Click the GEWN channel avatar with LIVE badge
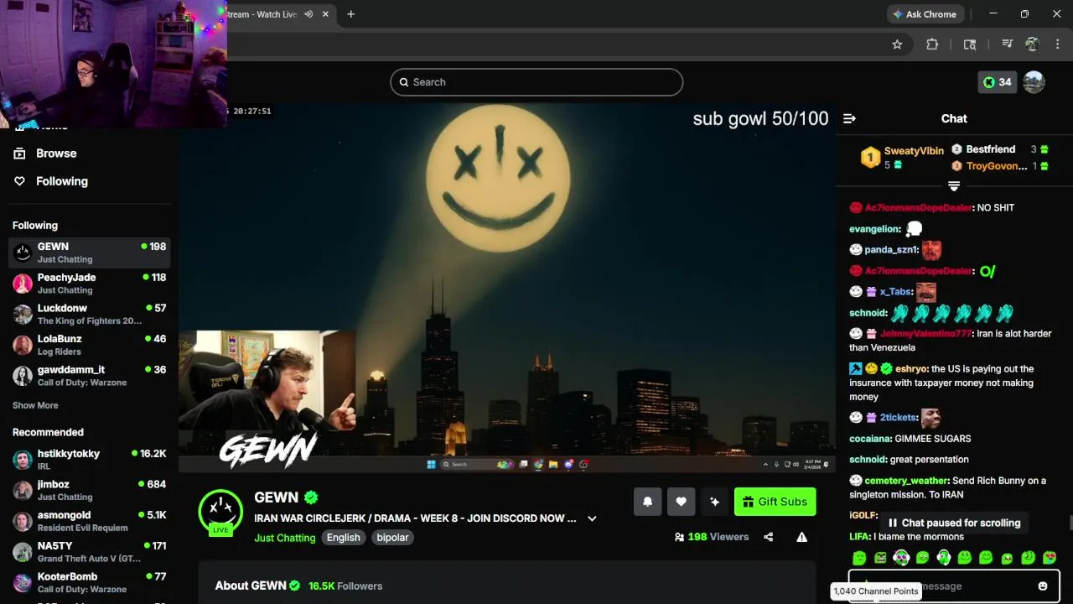Screen dimensions: 1073x604 [220, 512]
